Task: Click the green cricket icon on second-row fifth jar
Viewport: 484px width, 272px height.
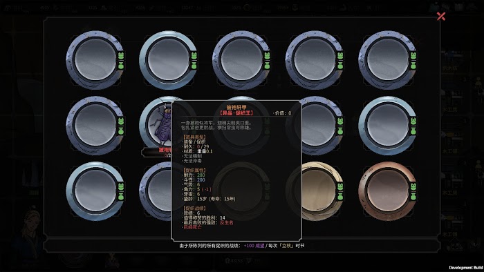Action: [x=413, y=122]
